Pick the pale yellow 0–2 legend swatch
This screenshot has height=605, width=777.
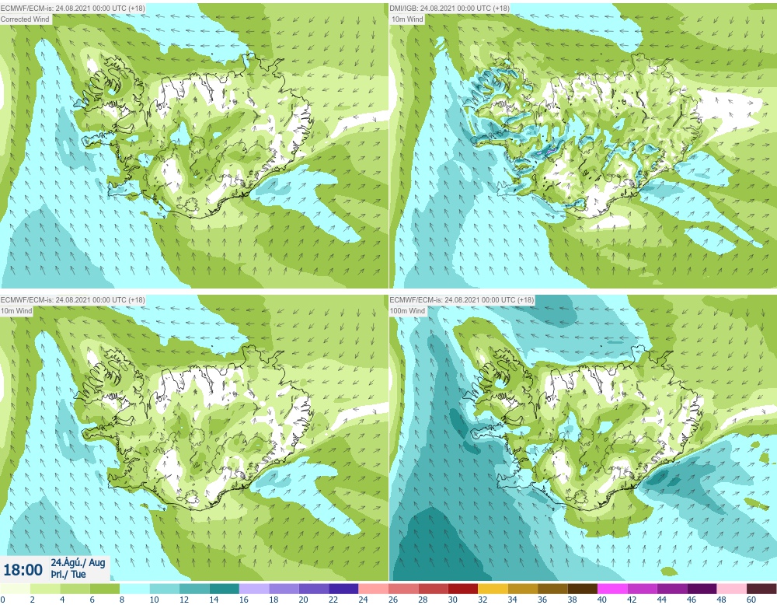(15, 589)
